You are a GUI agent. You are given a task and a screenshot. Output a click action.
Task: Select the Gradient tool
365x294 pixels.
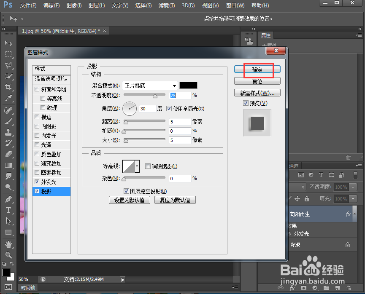click(8, 165)
